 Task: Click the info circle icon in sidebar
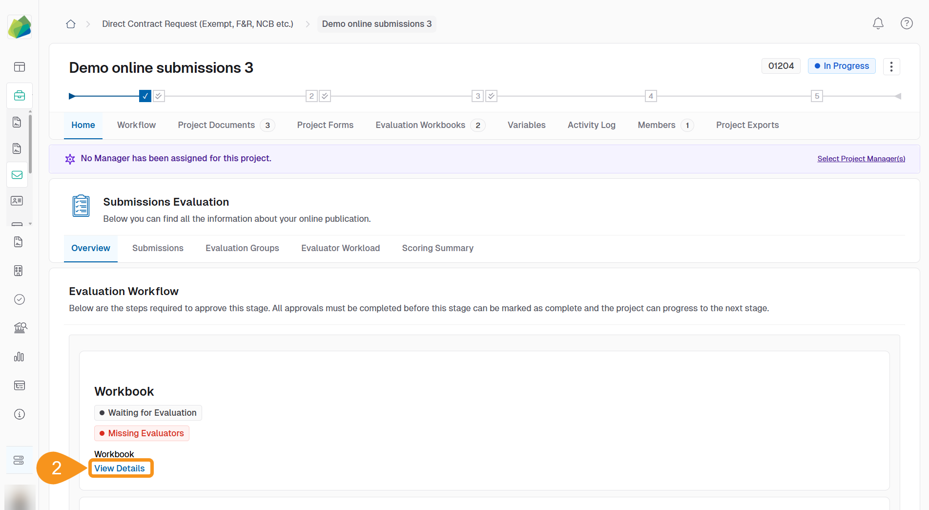[x=19, y=414]
